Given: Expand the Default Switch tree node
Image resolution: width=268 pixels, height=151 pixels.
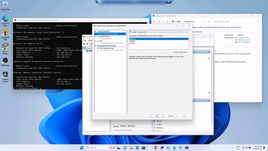Looking at the screenshot, I should coord(95,36).
